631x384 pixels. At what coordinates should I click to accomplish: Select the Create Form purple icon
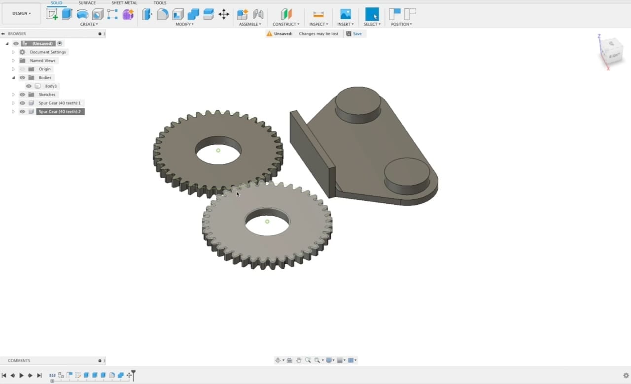tap(128, 14)
